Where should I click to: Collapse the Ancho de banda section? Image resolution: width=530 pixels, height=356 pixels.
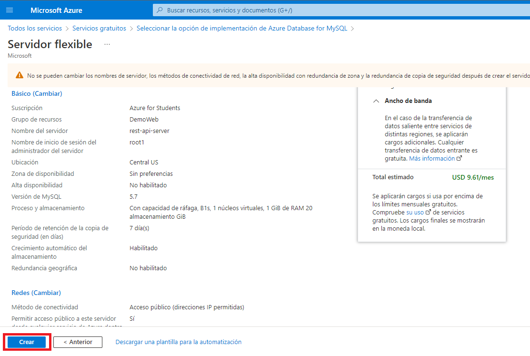(376, 101)
